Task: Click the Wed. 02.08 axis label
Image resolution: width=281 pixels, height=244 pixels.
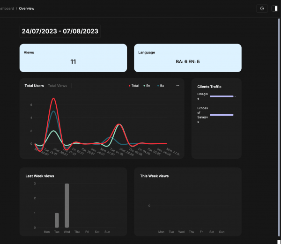Action: pyautogui.click(x=126, y=152)
